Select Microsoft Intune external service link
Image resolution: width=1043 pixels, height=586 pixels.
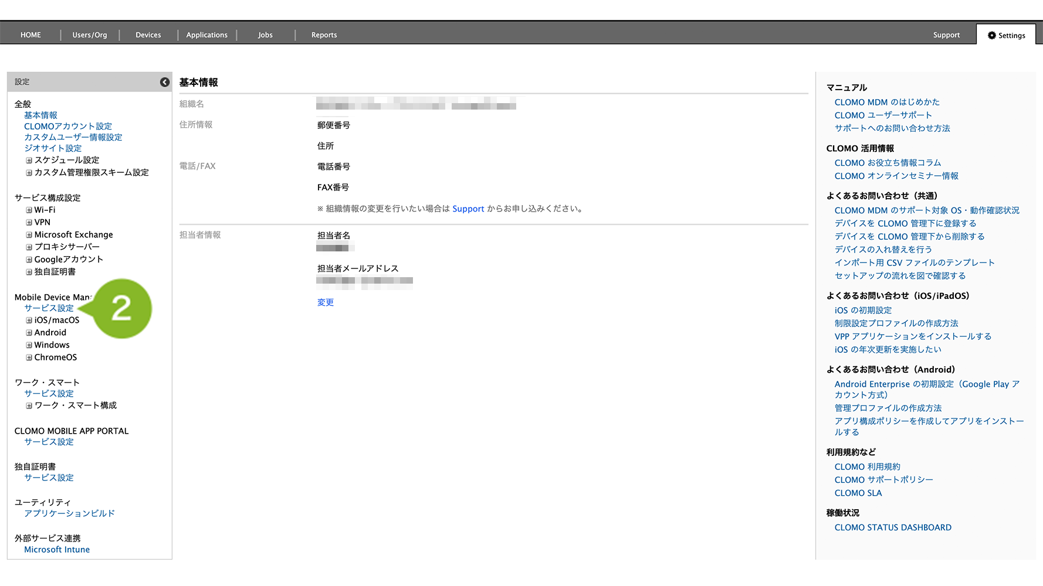pos(57,550)
